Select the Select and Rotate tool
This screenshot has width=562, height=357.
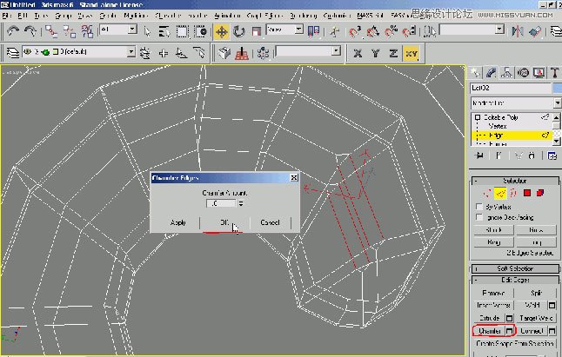pos(239,31)
